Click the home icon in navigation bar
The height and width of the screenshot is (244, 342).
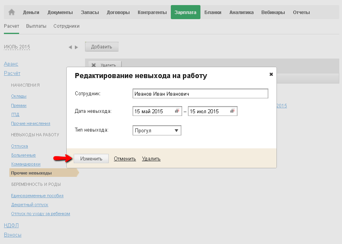12,12
